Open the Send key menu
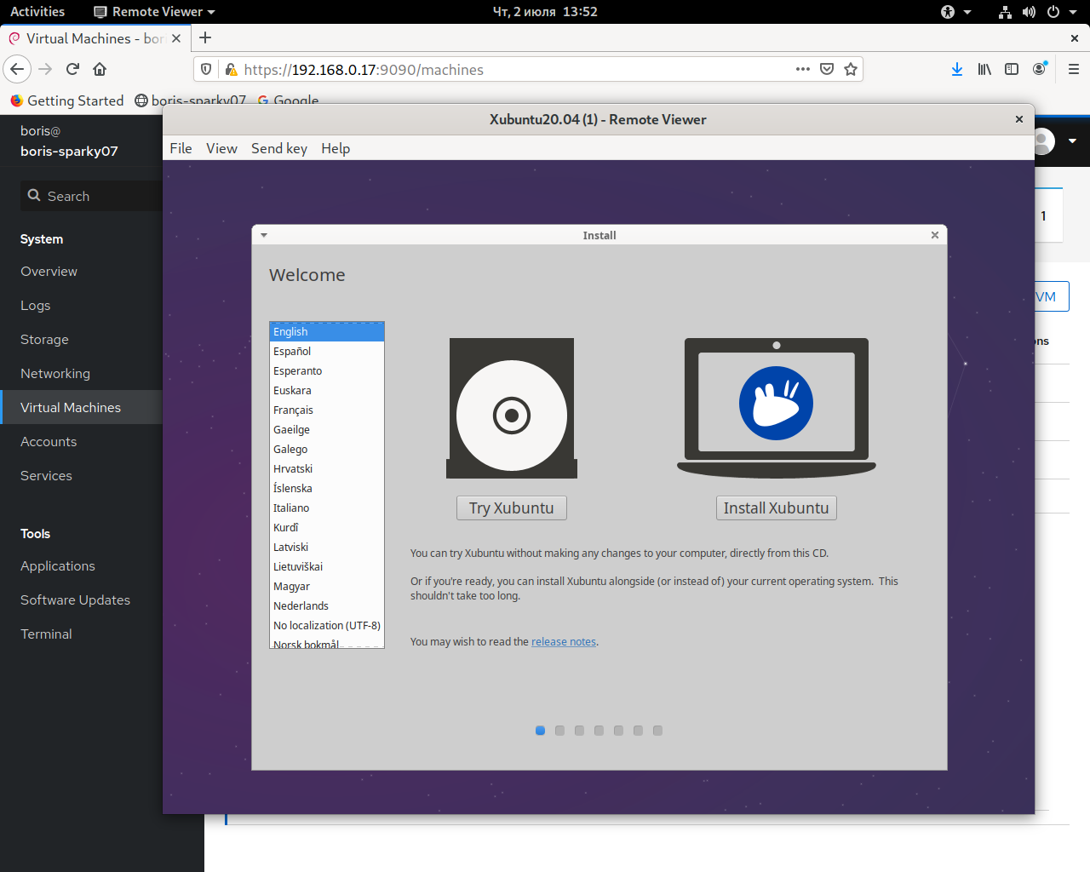 [279, 148]
